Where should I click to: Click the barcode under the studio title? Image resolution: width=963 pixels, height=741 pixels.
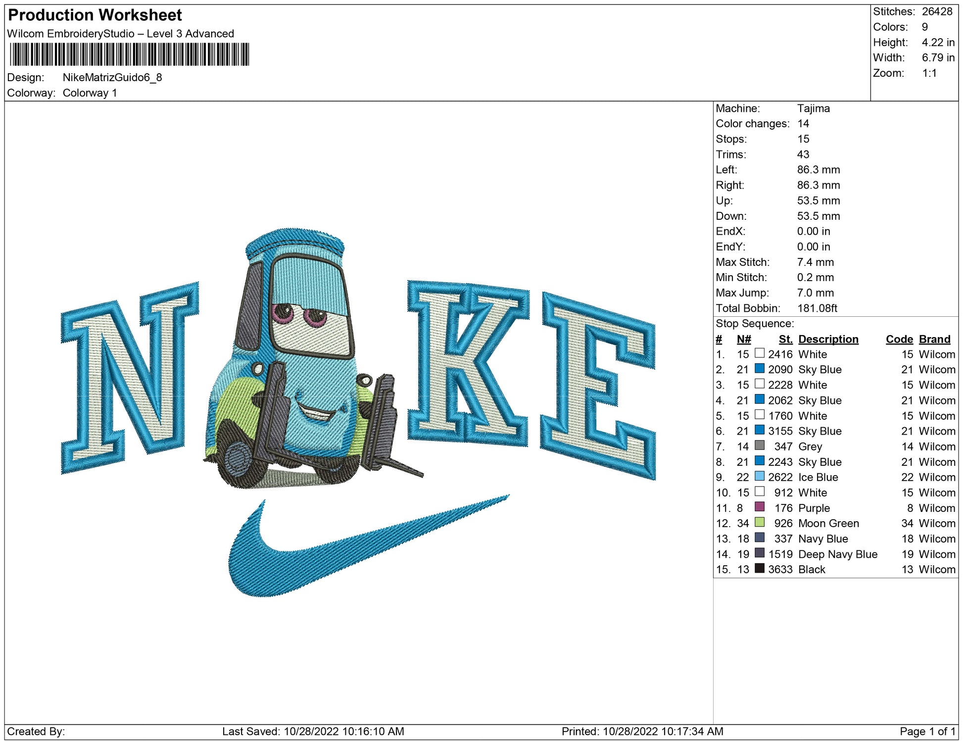tap(129, 54)
